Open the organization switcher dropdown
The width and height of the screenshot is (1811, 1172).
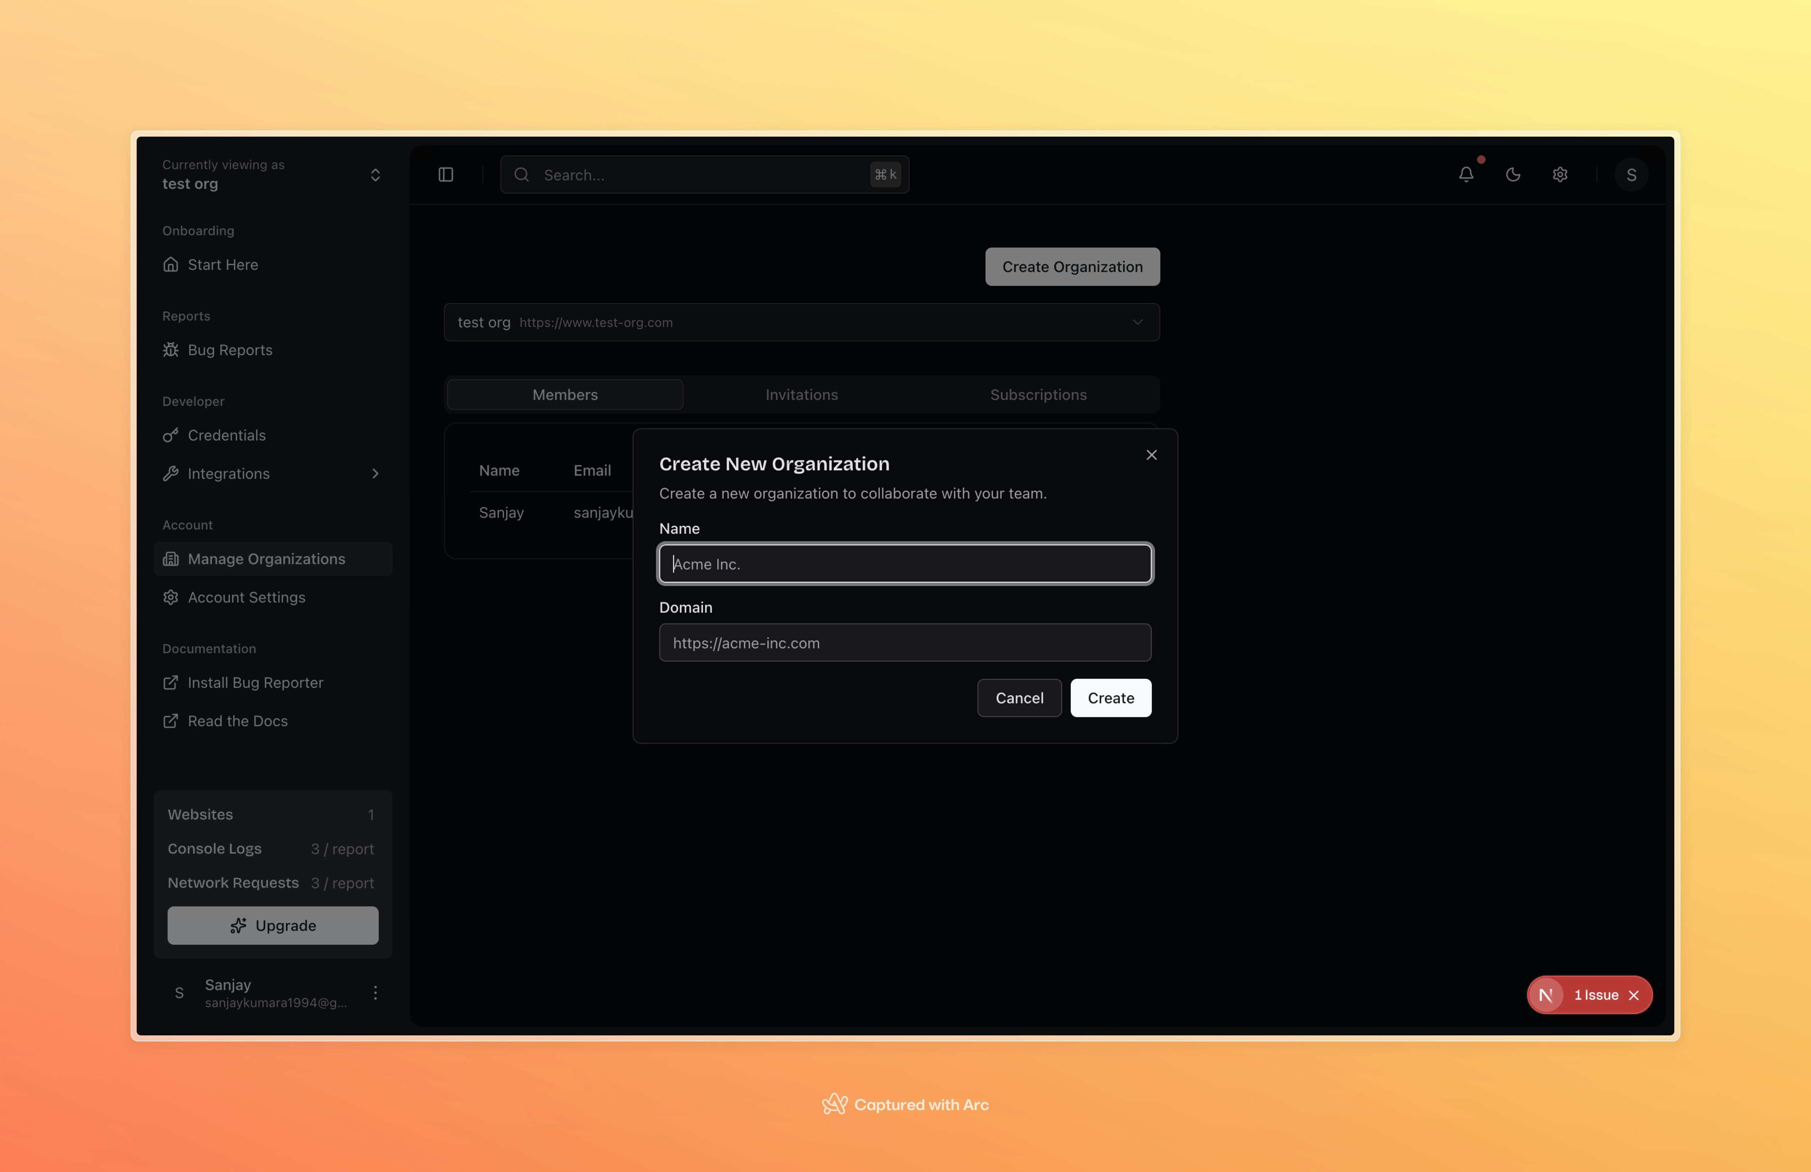[375, 175]
